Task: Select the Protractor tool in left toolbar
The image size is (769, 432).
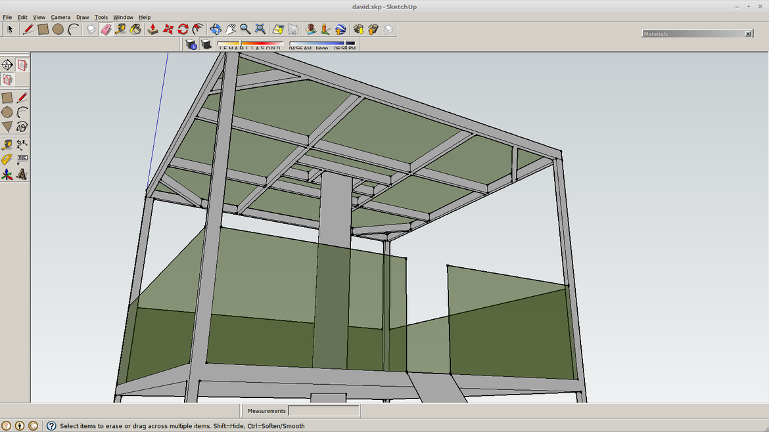Action: (x=7, y=160)
